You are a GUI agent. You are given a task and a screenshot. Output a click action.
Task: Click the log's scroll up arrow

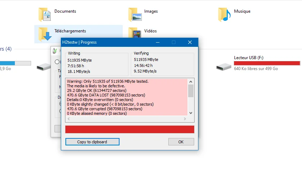click(x=191, y=82)
